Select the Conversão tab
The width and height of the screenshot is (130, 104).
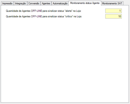pyautogui.click(x=34, y=3)
